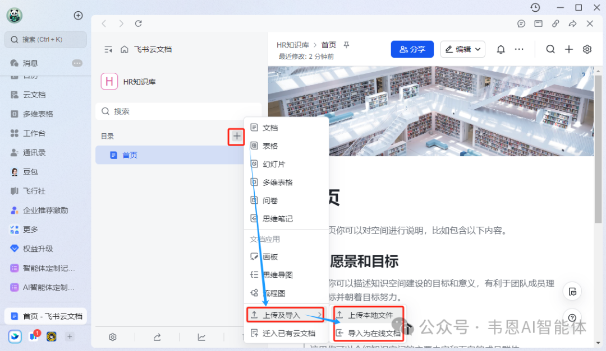Expand the 上传及导入 submenu

coord(286,315)
